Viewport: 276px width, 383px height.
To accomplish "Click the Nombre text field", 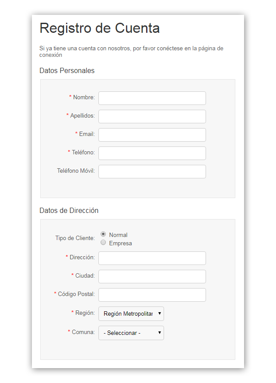I will (x=152, y=98).
